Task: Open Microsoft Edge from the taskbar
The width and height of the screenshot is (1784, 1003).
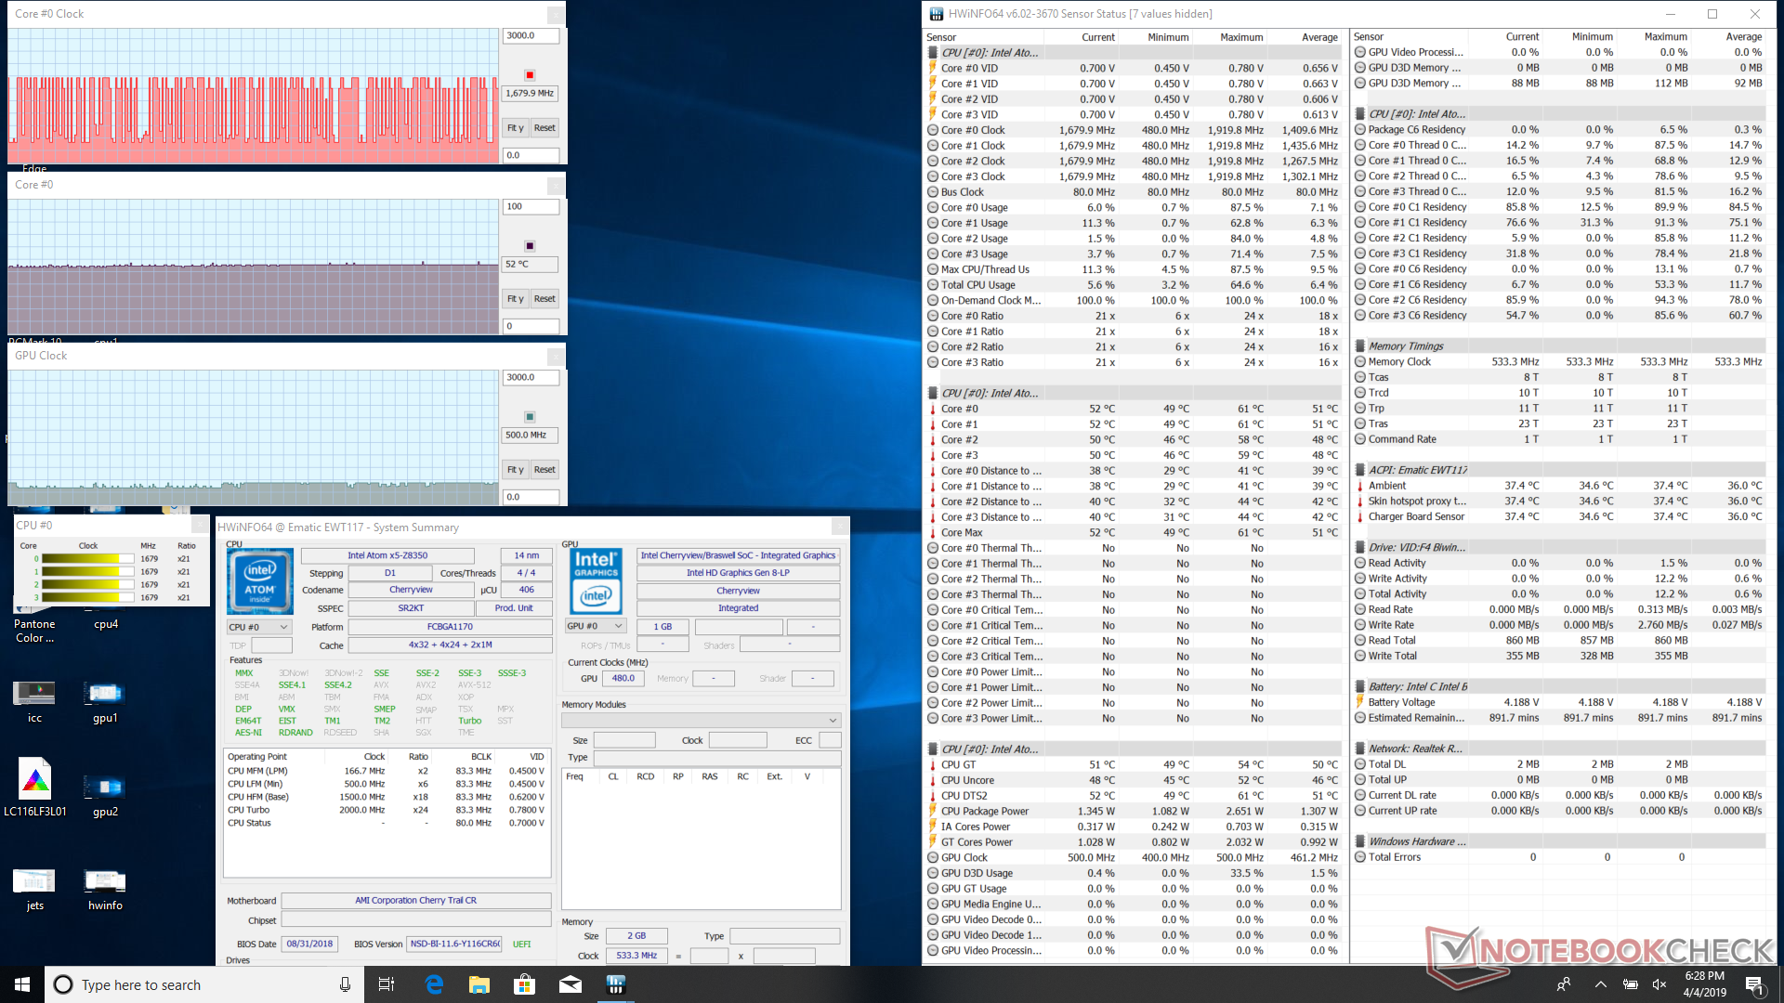Action: click(434, 984)
